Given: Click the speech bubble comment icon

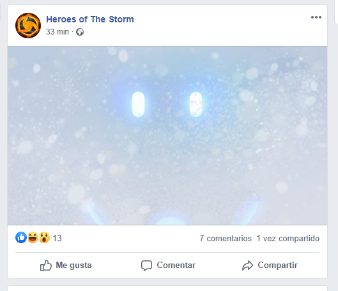Looking at the screenshot, I should [146, 265].
